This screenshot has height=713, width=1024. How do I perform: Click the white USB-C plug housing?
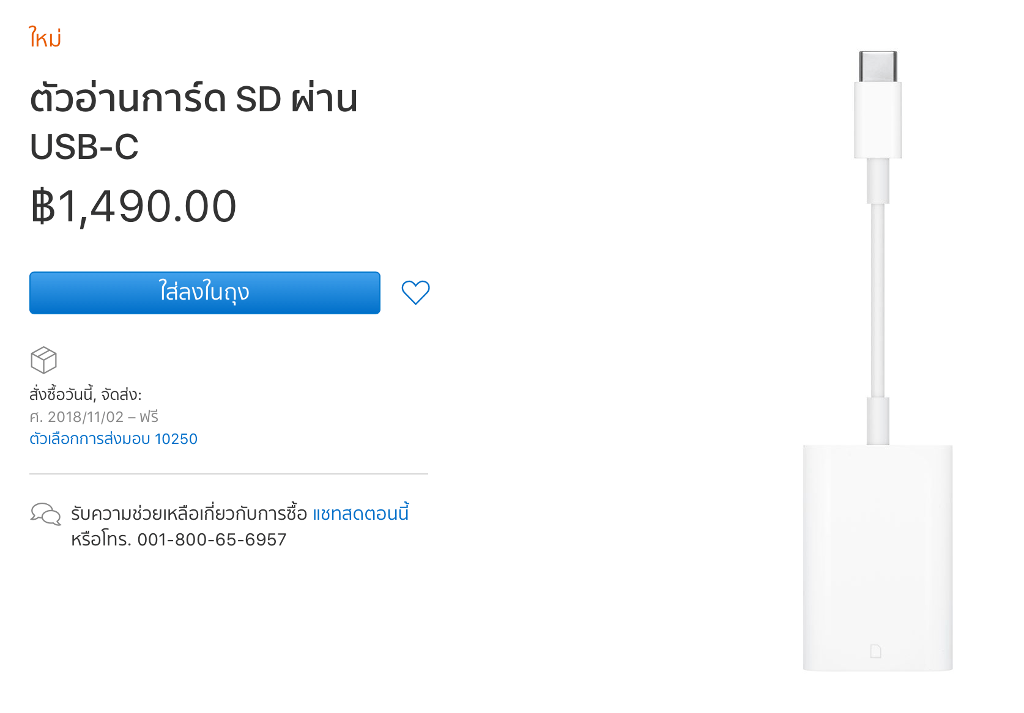point(878,120)
